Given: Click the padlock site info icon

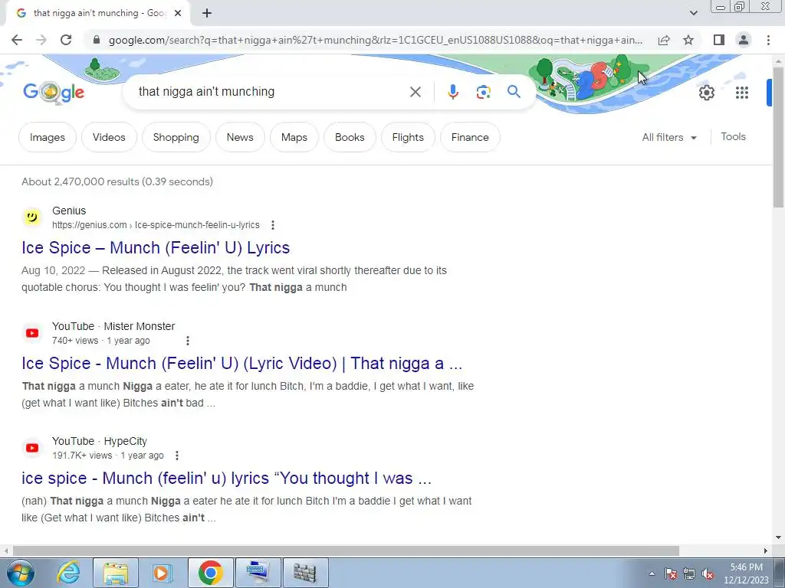Looking at the screenshot, I should tap(97, 40).
